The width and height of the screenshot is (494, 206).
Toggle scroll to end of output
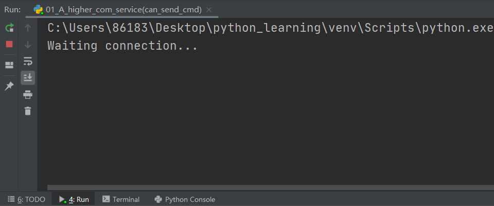(x=28, y=77)
